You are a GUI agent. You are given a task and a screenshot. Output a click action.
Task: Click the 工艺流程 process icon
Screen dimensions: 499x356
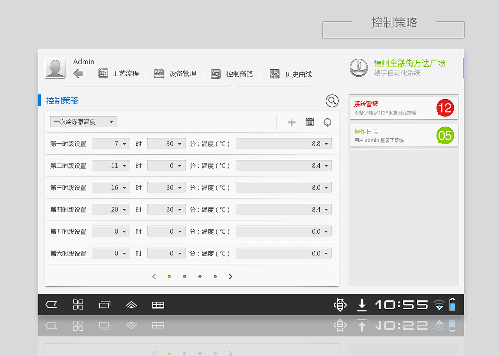point(103,74)
